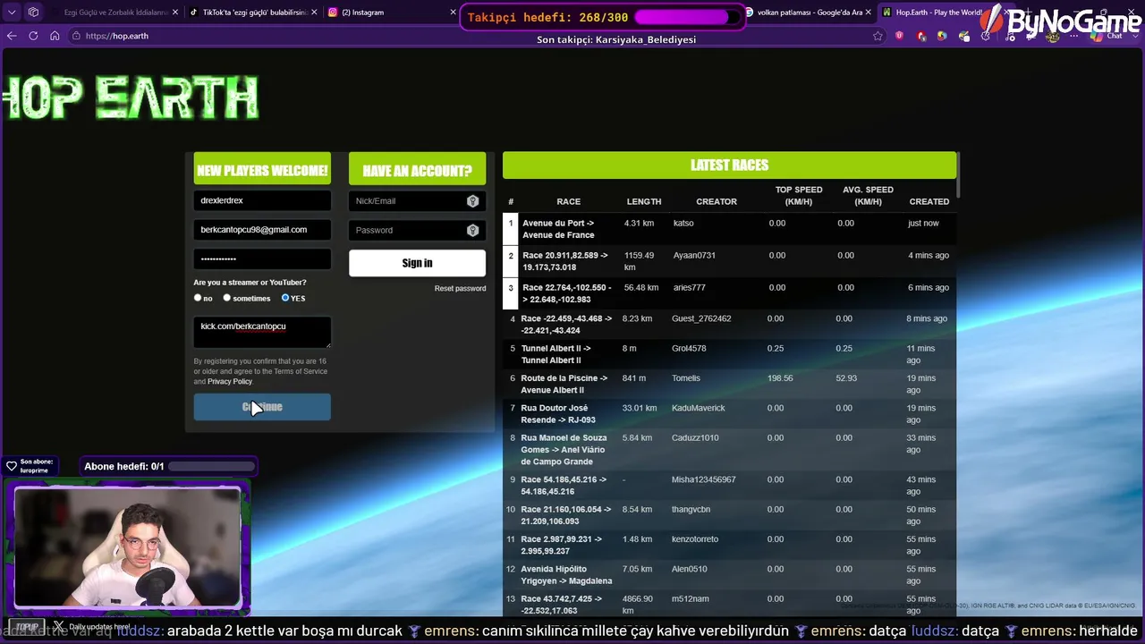Click the Continue registration button

tap(262, 407)
